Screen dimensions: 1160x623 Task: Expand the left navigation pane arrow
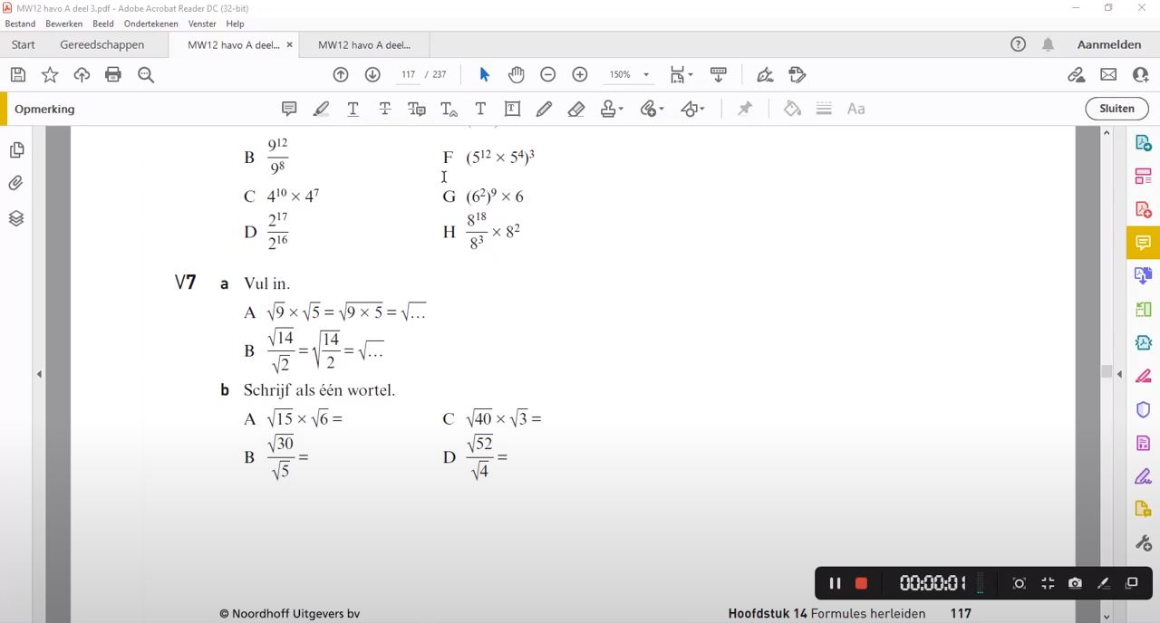[x=39, y=374]
